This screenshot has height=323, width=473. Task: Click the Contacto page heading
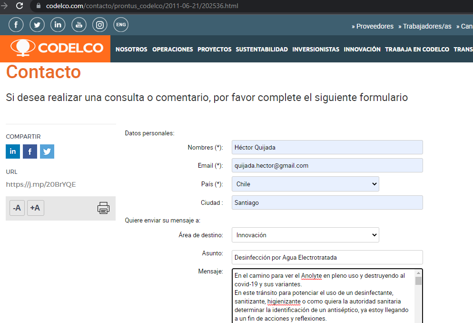43,72
